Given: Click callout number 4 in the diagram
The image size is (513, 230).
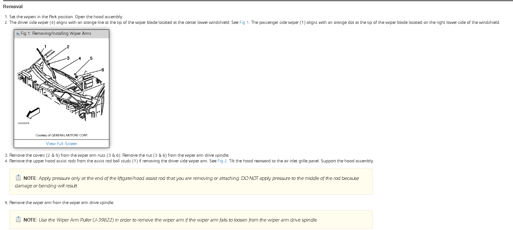Looking at the screenshot, I should (x=80, y=59).
